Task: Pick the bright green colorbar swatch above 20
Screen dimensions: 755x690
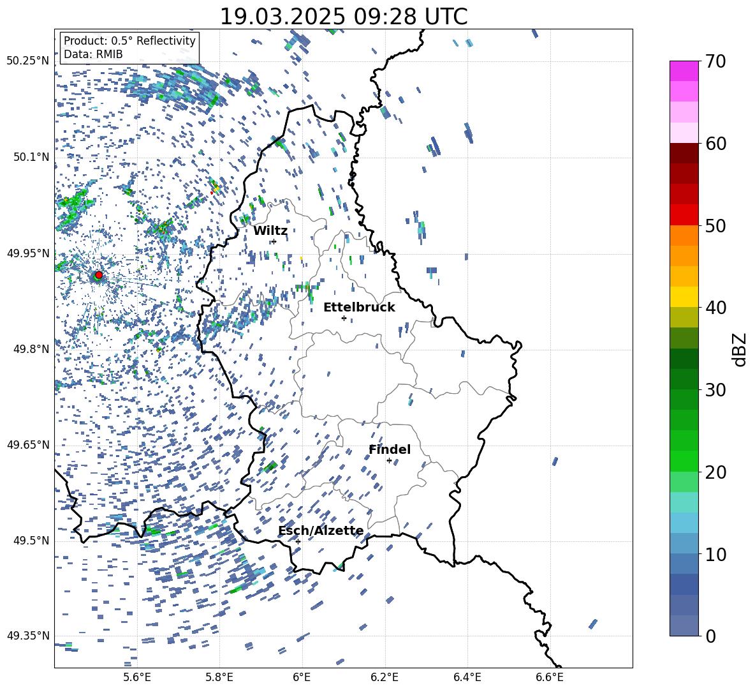Action: pyautogui.click(x=684, y=461)
